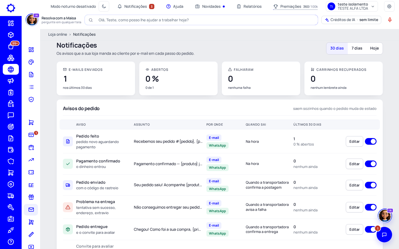This screenshot has width=399, height=249.
Task: Select the envelope notifications icon in store submenu
Action: coord(31,210)
